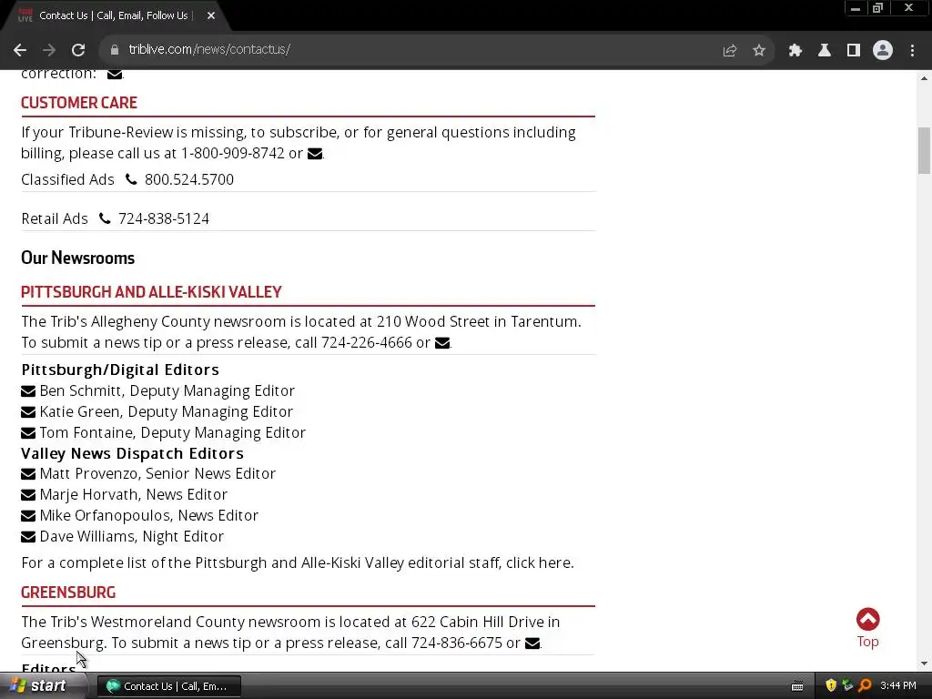Email Ben Schmitt via envelope icon
The height and width of the screenshot is (699, 932).
[x=28, y=391]
